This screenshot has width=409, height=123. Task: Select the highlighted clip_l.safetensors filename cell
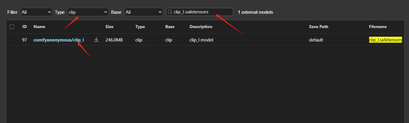(x=385, y=40)
